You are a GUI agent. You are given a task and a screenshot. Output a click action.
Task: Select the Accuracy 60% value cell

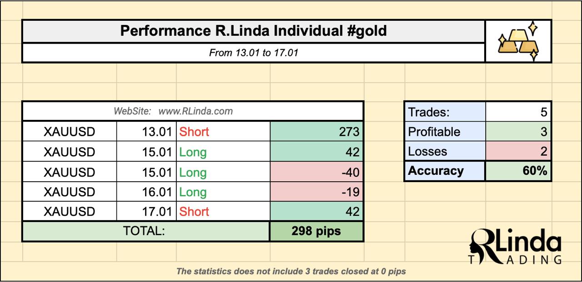pyautogui.click(x=518, y=171)
